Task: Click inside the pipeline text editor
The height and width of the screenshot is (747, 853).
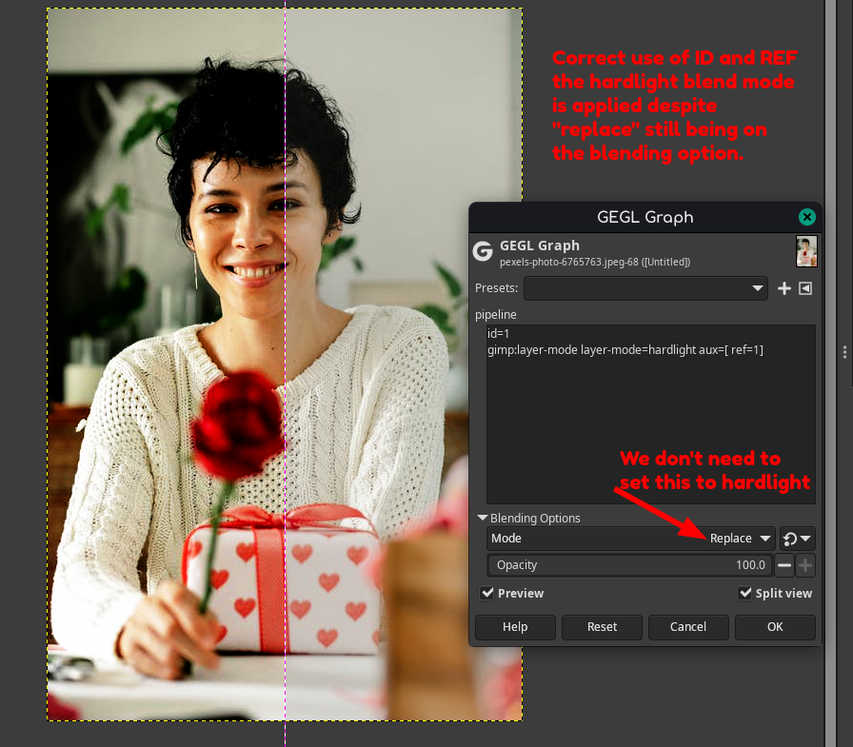Action: [650, 414]
